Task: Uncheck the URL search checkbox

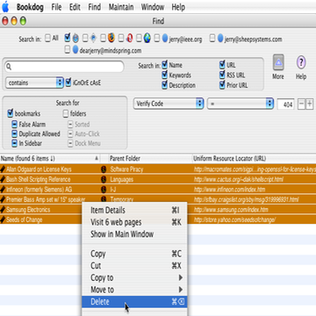Action: pyautogui.click(x=222, y=65)
